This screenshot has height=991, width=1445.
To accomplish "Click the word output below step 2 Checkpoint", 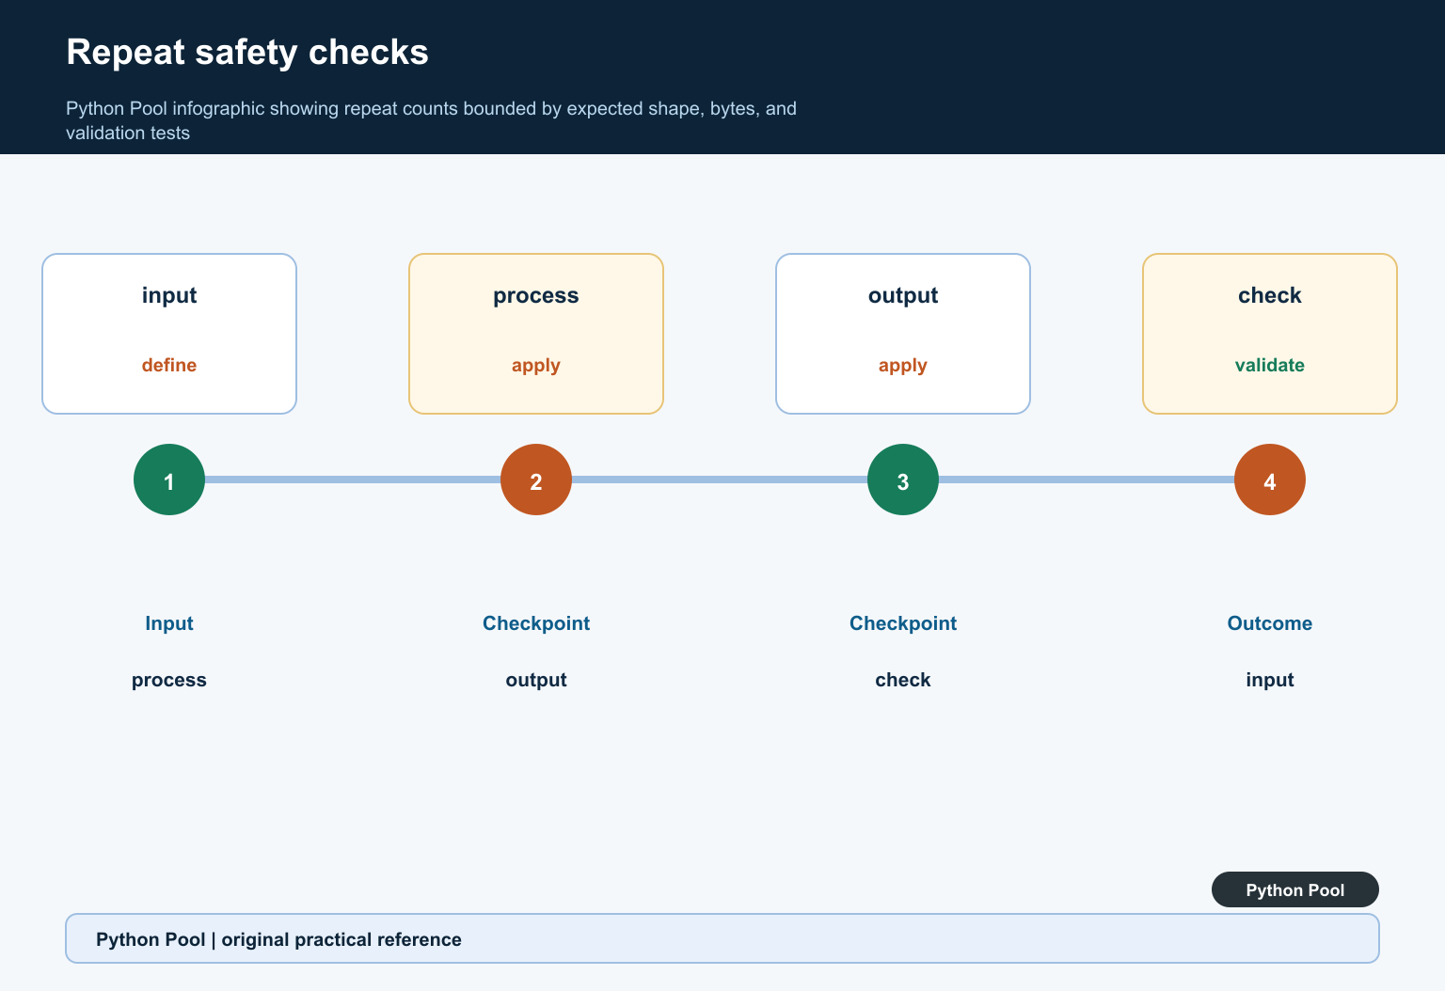I will 536,680.
